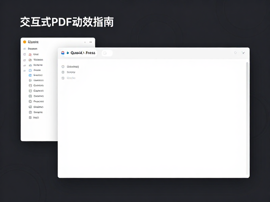The height and width of the screenshot is (202, 270).
Task: Open the two-dot more menu in back window
Action: 90,42
